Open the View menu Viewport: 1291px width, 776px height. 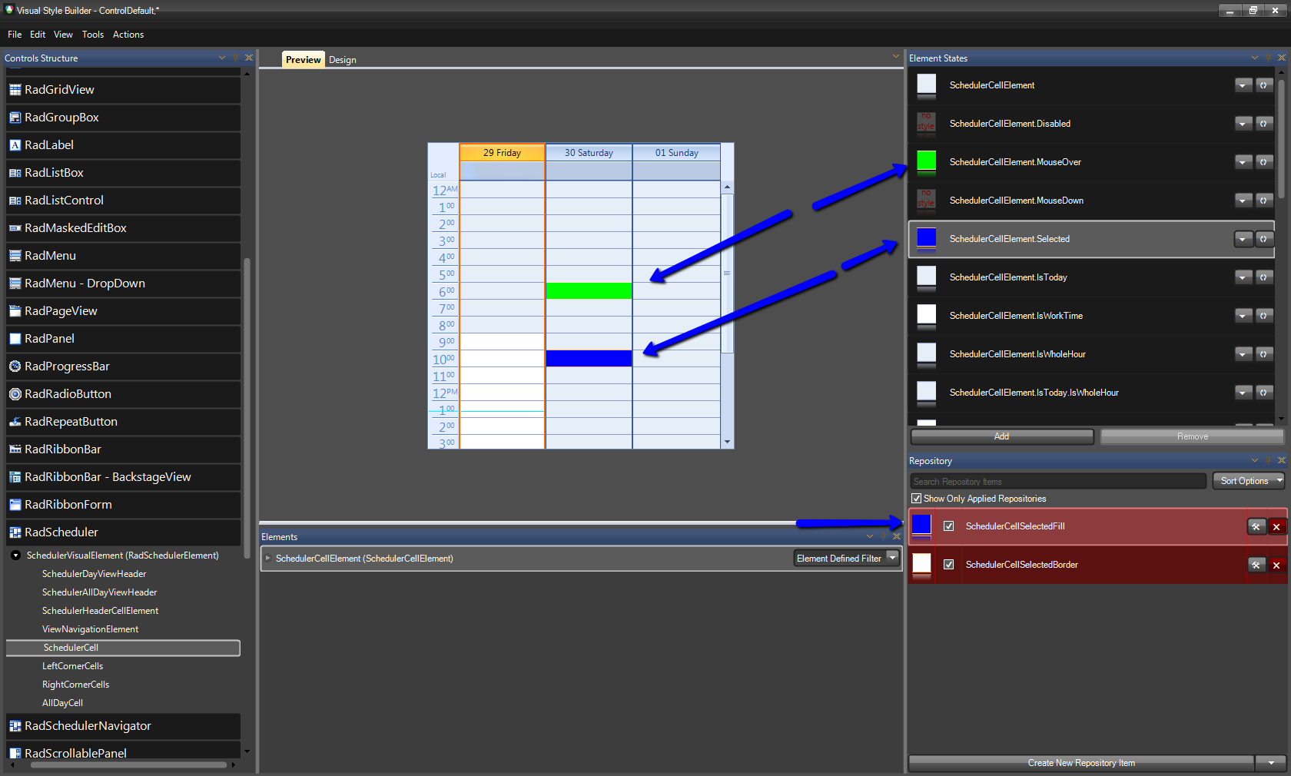pyautogui.click(x=63, y=35)
